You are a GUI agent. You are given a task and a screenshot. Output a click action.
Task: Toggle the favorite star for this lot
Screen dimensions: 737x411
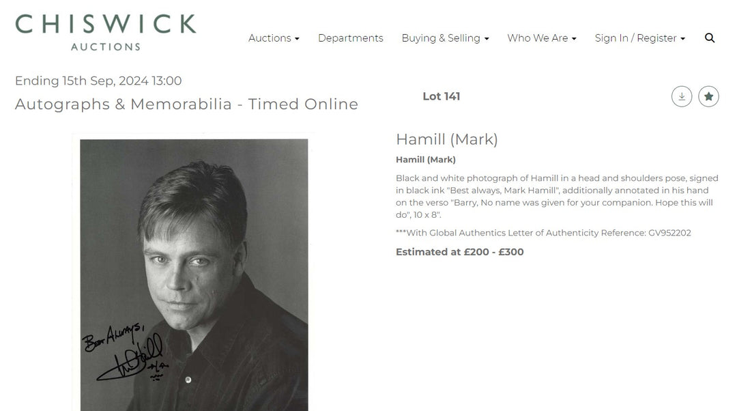[x=708, y=96]
